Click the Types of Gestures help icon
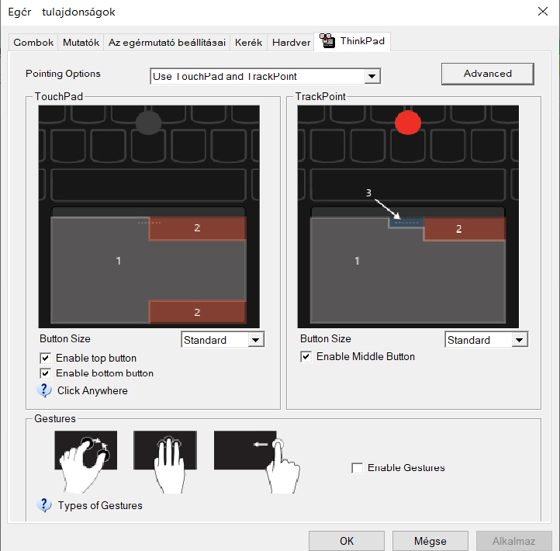 (44, 505)
